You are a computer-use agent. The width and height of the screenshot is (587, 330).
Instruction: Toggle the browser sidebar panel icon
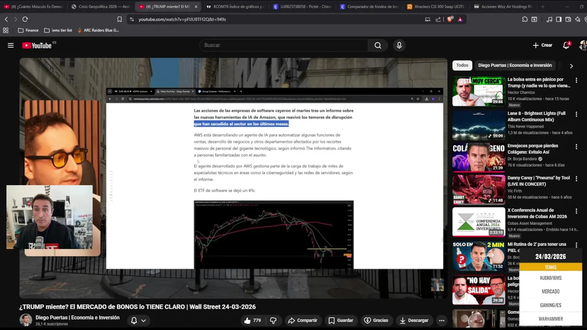[559, 19]
